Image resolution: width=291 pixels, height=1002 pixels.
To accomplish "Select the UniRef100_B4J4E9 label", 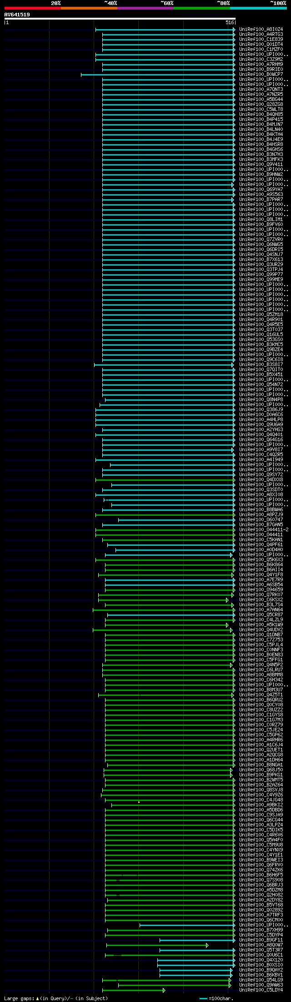I will (x=261, y=139).
